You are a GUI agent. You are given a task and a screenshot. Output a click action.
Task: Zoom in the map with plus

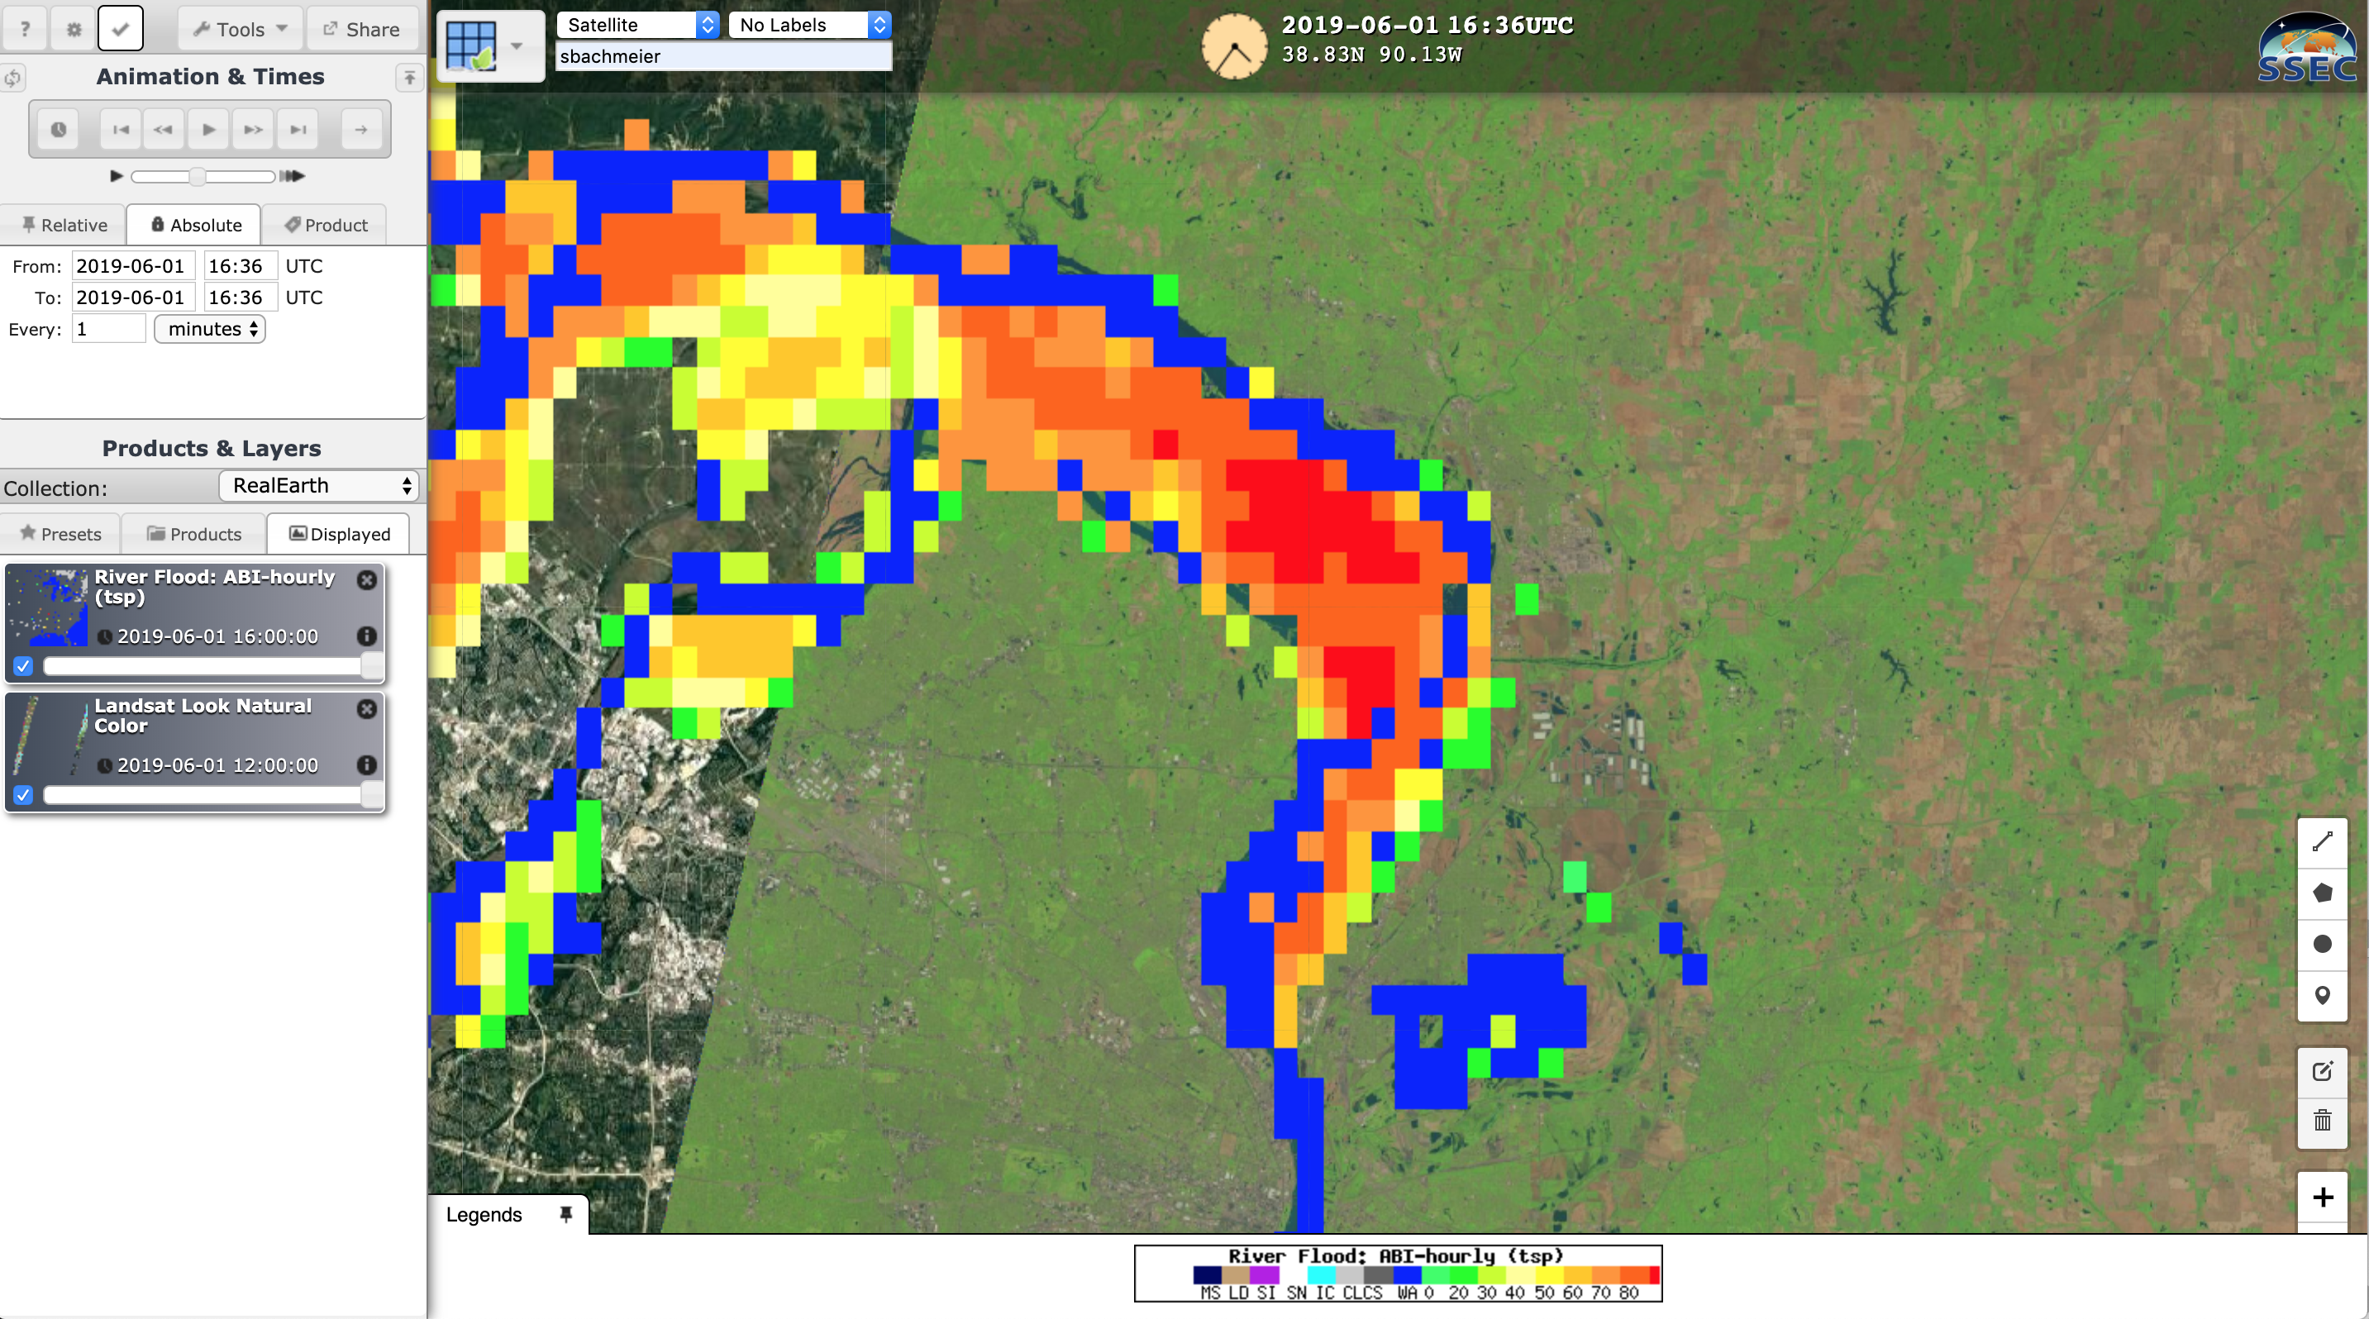pyautogui.click(x=2322, y=1197)
